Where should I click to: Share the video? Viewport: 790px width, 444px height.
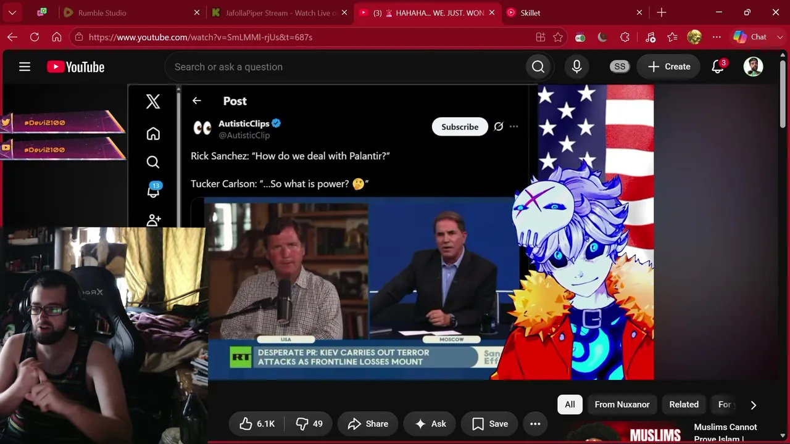click(368, 424)
